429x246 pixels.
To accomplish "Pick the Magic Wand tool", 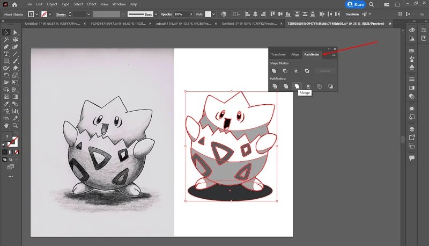I will click(6, 40).
